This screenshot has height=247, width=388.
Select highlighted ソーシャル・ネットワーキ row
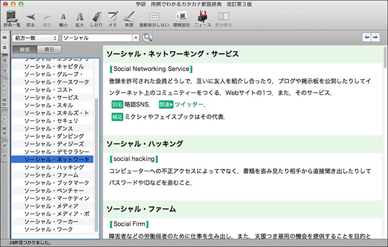[x=52, y=159]
